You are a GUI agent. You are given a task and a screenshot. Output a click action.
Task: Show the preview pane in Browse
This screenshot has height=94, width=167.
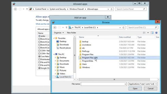point(152,33)
